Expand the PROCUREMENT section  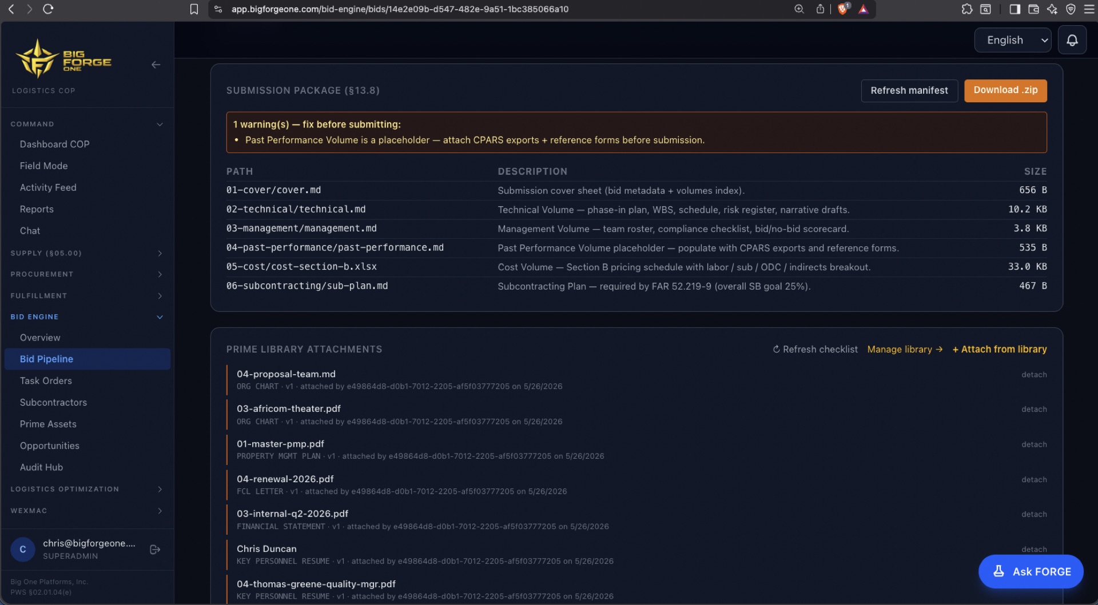click(x=87, y=274)
